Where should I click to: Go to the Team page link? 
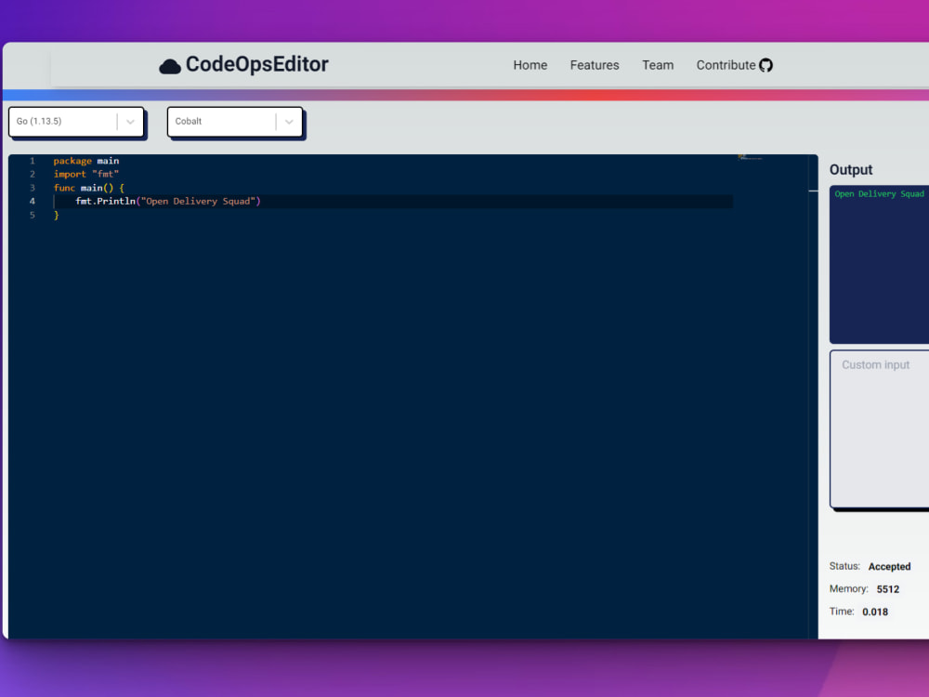[x=658, y=65]
